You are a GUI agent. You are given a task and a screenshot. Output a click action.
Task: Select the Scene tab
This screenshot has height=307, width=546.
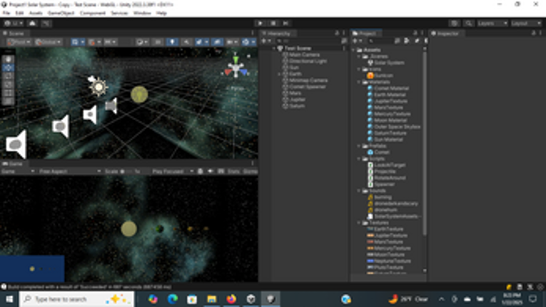14,34
